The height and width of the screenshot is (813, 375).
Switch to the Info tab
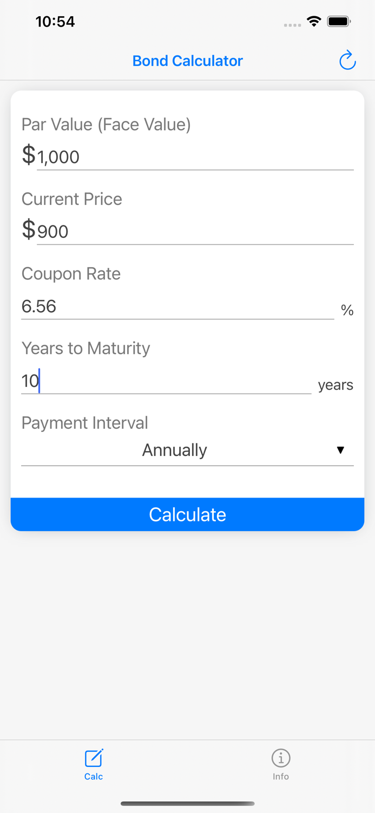pyautogui.click(x=280, y=764)
